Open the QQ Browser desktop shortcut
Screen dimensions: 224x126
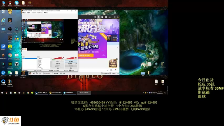(x=3, y=82)
